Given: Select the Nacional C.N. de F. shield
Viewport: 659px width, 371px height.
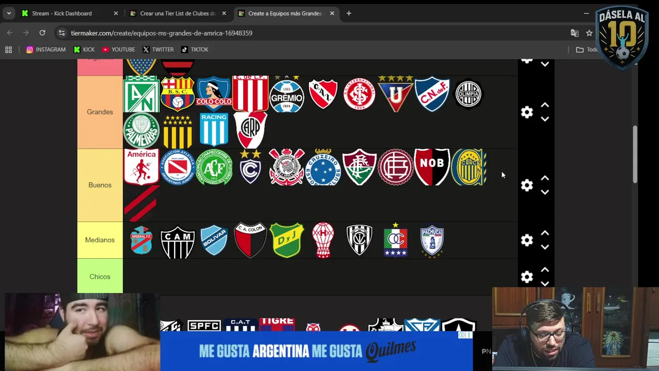Looking at the screenshot, I should pyautogui.click(x=432, y=94).
